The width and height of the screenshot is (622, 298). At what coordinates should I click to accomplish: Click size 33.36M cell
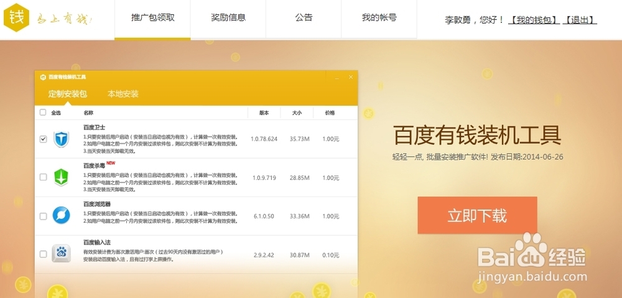point(300,217)
